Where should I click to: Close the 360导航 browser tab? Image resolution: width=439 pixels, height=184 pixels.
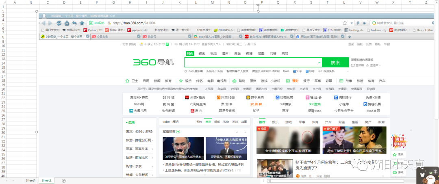pos(88,36)
